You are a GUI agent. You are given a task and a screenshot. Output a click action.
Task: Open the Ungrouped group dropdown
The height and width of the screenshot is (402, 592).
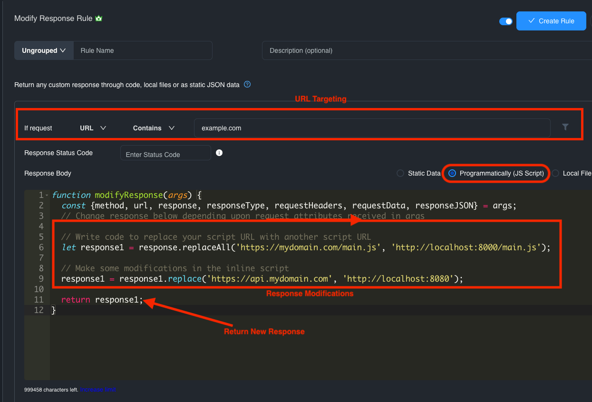pos(44,50)
